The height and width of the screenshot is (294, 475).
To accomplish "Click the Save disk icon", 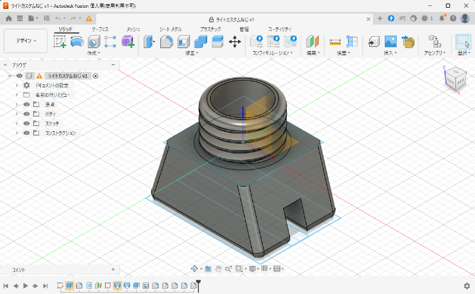I will (x=47, y=18).
